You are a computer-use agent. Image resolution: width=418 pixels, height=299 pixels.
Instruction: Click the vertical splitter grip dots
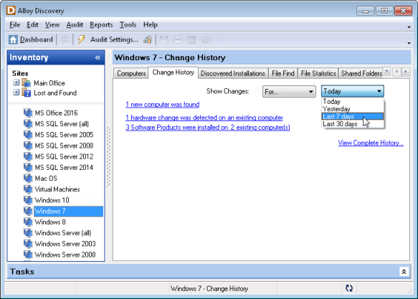coord(108,156)
